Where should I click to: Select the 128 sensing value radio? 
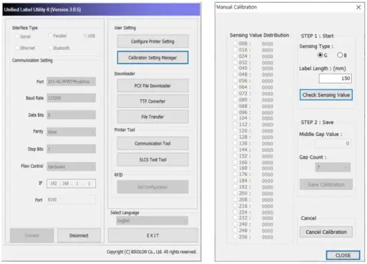pyautogui.click(x=236, y=137)
